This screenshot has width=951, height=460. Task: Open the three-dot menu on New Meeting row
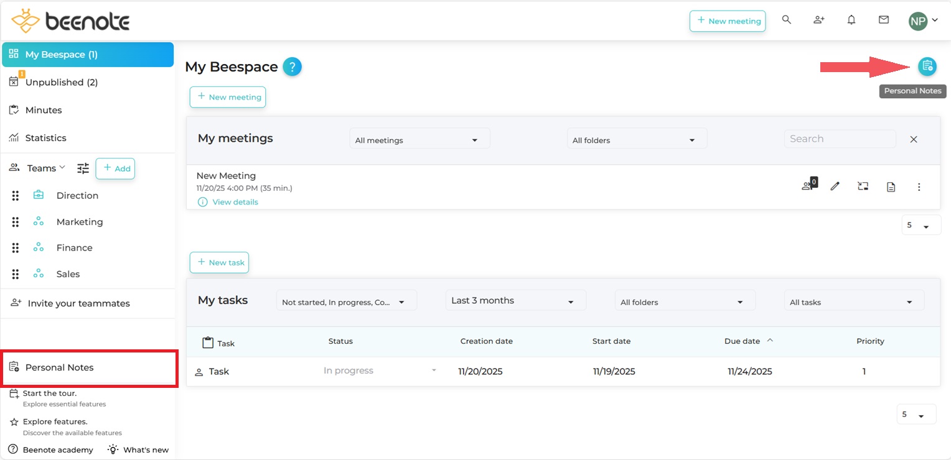click(x=919, y=186)
